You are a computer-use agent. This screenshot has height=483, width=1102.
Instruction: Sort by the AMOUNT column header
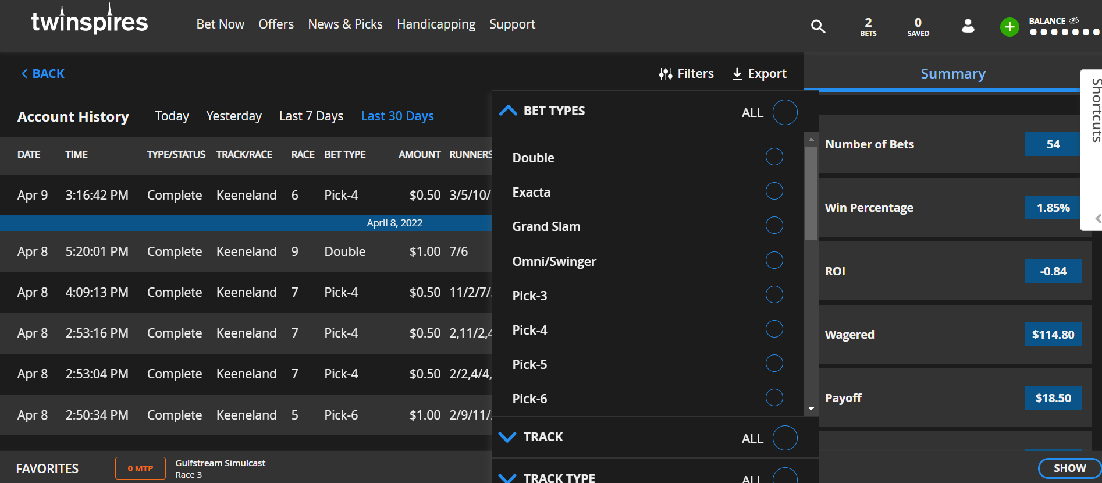click(420, 154)
